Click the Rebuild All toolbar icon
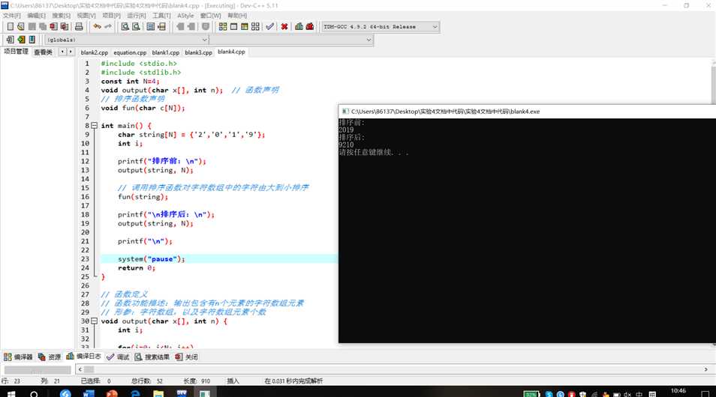716x397 pixels. (x=255, y=27)
